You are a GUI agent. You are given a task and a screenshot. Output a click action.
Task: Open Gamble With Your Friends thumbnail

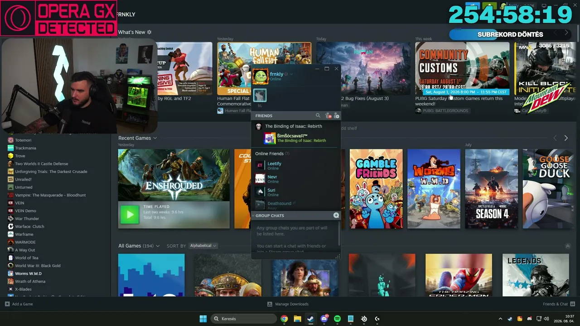point(376,189)
